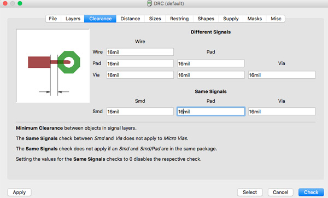Viewport: 328px width, 198px height.
Task: Click the DRC document icon in title bar
Action: click(149, 4)
